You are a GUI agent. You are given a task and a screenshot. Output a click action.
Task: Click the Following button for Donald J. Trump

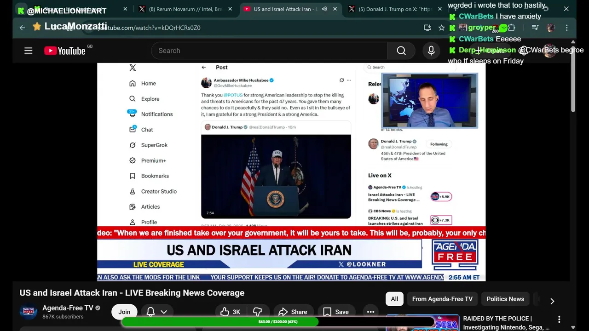click(439, 144)
